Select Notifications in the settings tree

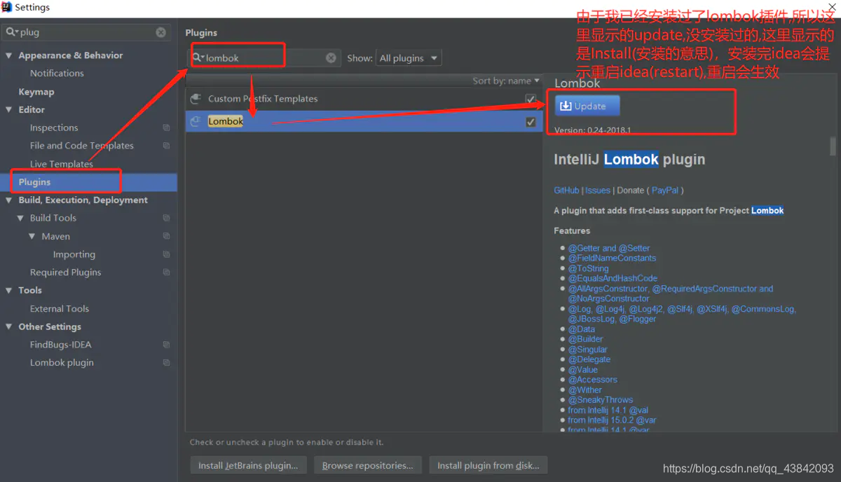pyautogui.click(x=57, y=73)
